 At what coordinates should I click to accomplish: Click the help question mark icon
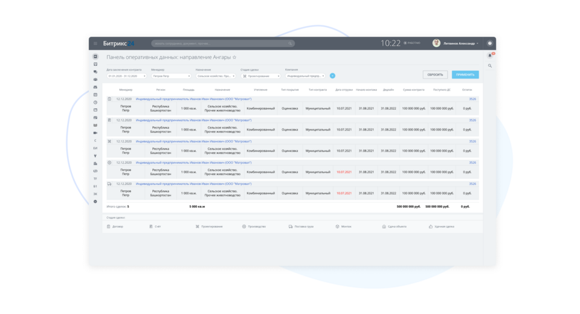click(490, 43)
